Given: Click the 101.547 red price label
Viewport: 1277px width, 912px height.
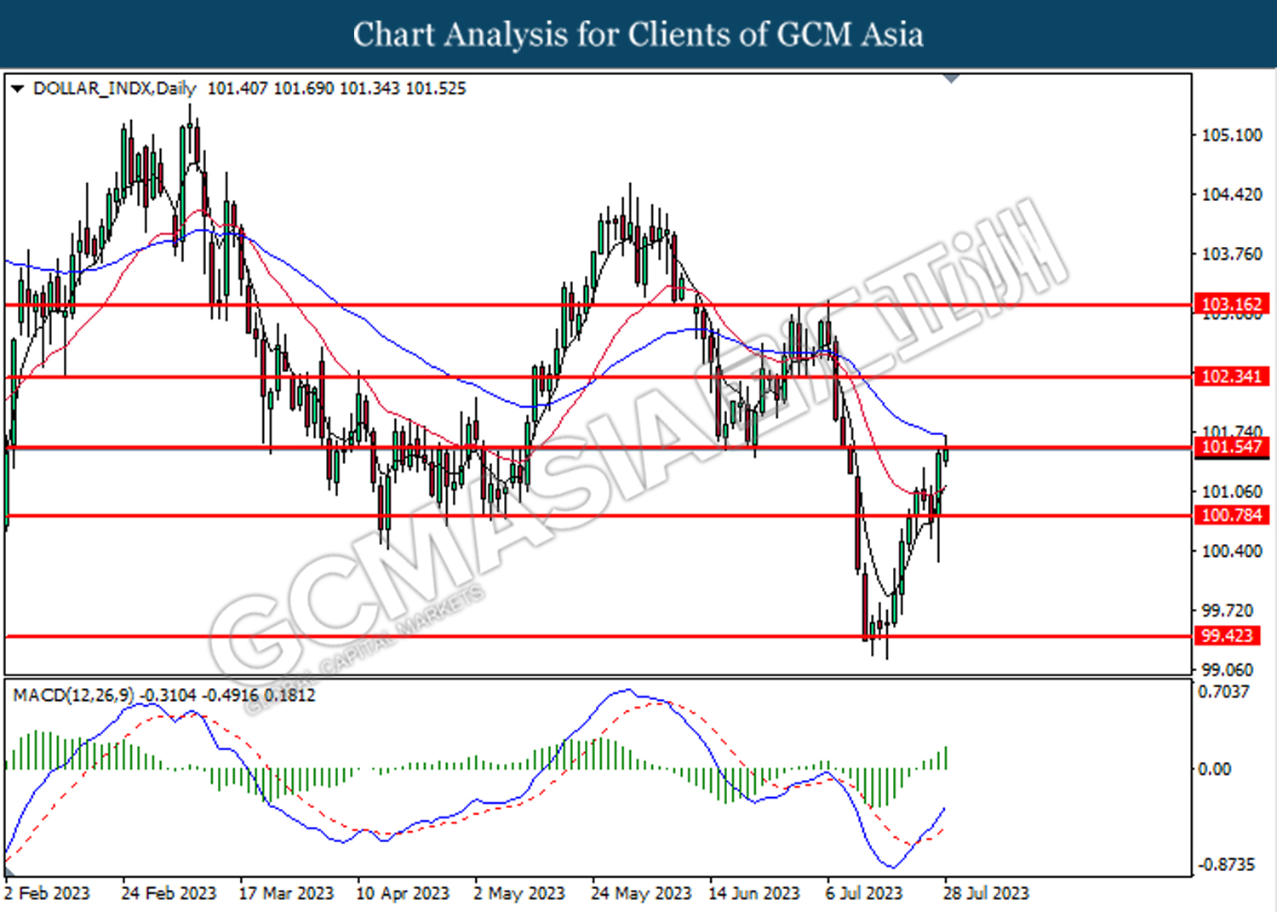Looking at the screenshot, I should [1232, 447].
